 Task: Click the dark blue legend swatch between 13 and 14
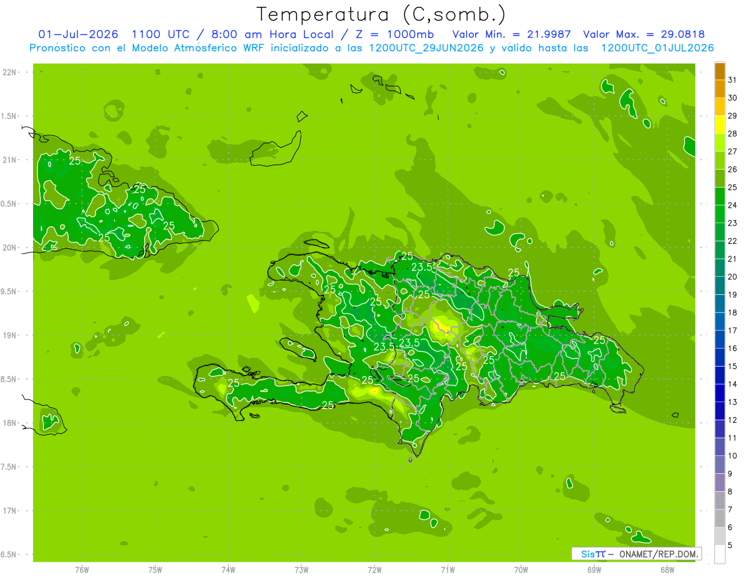pyautogui.click(x=720, y=393)
